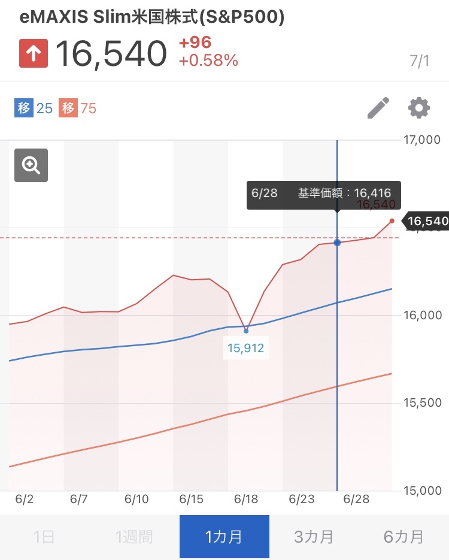Viewport: 449px width, 560px height.
Task: Open chart settings gear icon
Action: [418, 108]
